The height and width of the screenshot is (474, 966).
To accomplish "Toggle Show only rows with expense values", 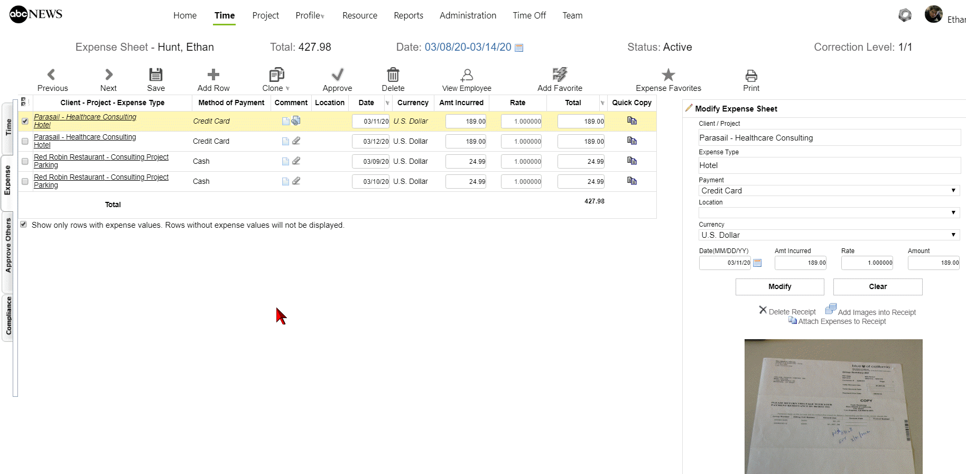I will [23, 225].
